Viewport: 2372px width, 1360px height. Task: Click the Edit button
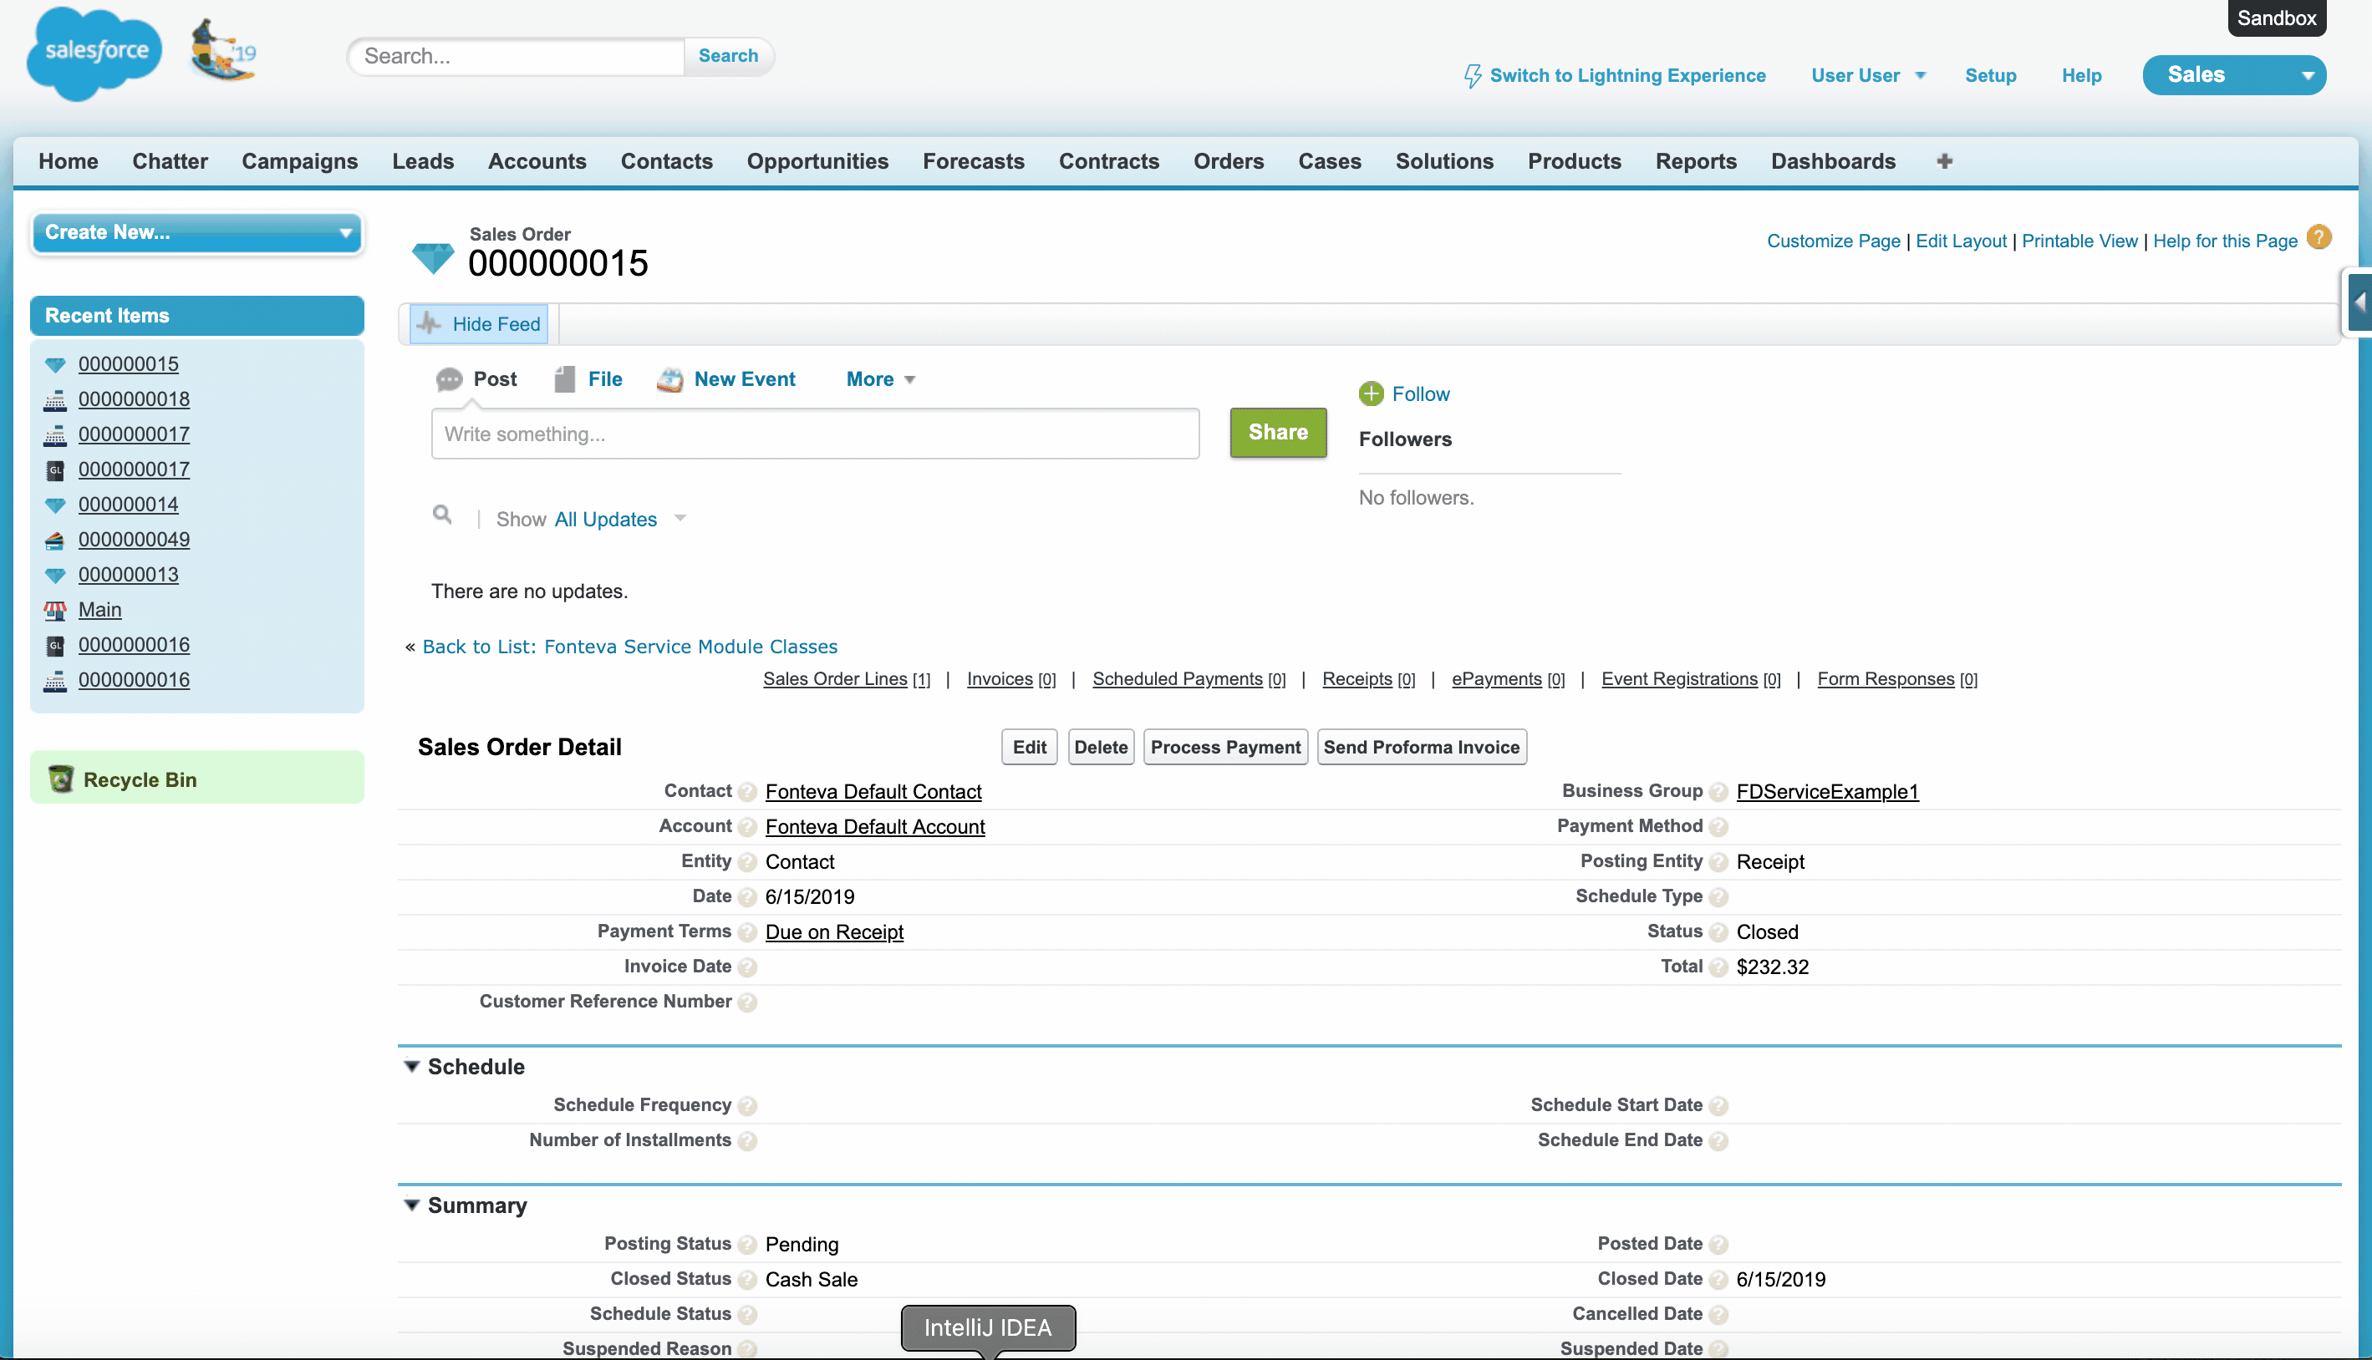[x=1030, y=748]
